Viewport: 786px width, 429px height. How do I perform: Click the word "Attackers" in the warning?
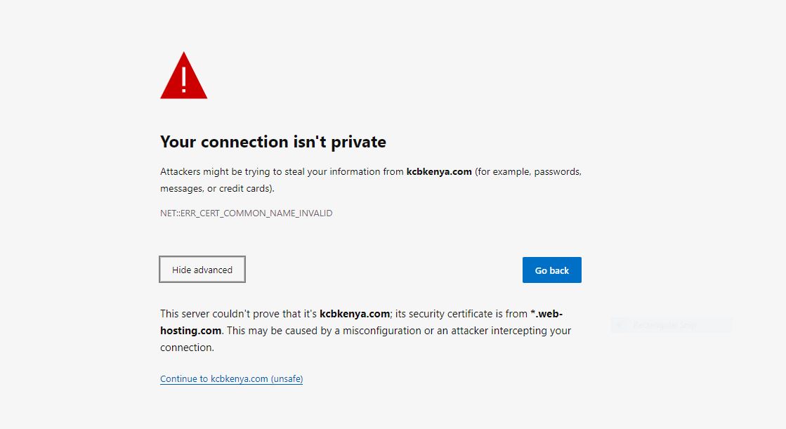(180, 171)
